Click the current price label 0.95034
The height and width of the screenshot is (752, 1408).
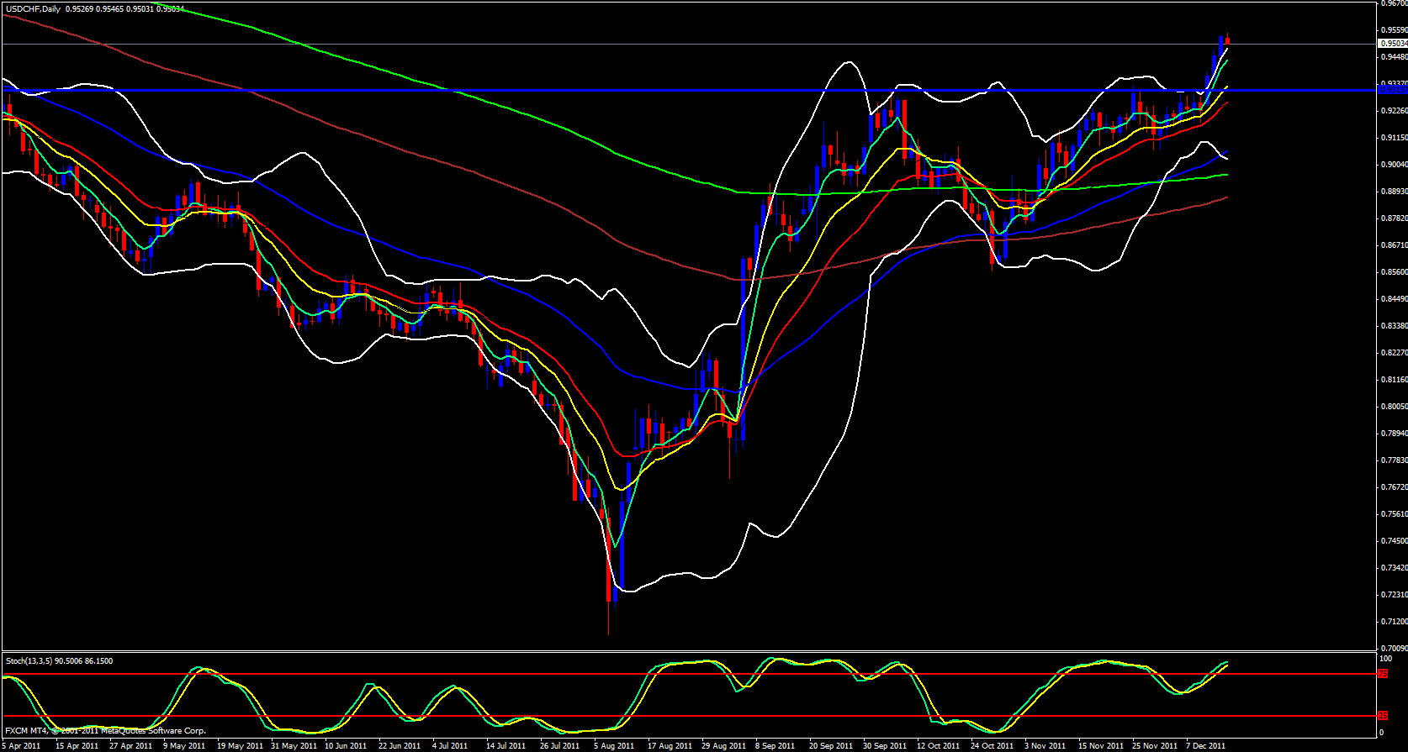(x=1393, y=43)
